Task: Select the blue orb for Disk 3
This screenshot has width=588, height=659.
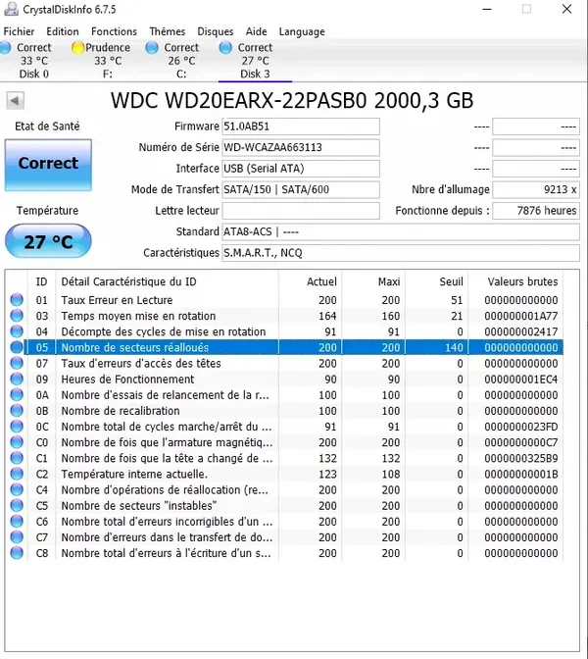Action: click(x=225, y=47)
